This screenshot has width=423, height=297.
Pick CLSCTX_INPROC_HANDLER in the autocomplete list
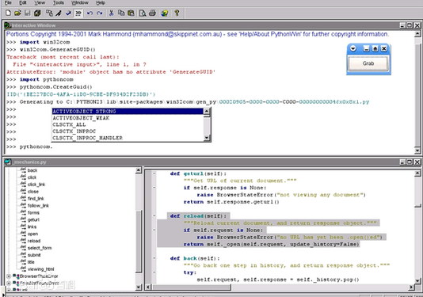click(128, 138)
